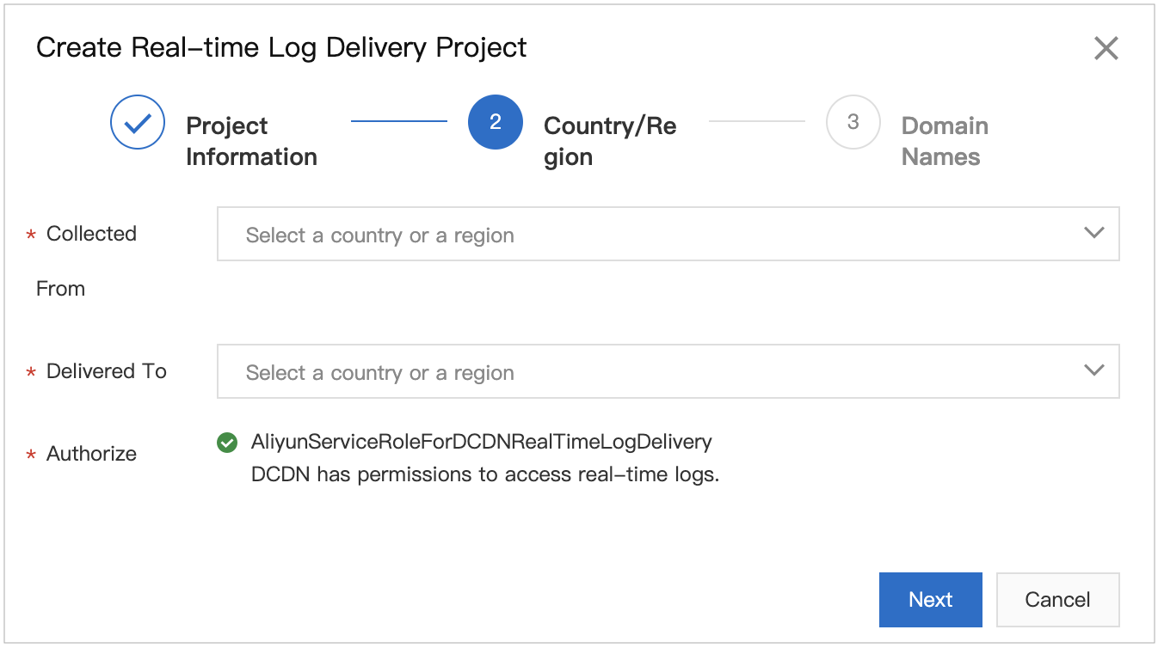Click the grey step 3 circle
Screen dimensions: 1158x648
click(853, 122)
